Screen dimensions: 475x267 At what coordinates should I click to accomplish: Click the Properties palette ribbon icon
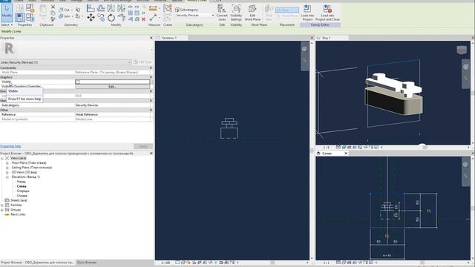point(20,18)
